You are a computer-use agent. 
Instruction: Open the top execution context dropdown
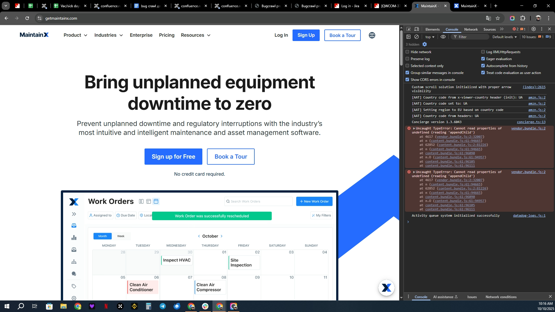coord(430,37)
